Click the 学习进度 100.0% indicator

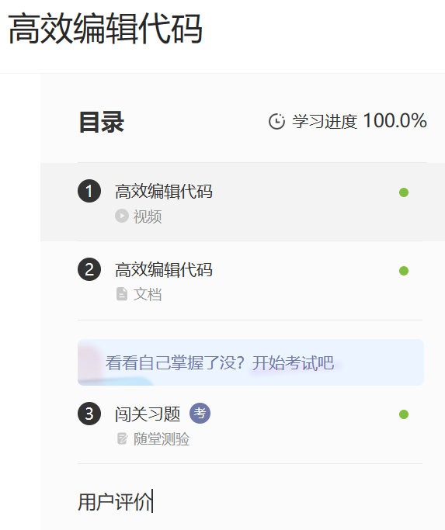[x=348, y=121]
